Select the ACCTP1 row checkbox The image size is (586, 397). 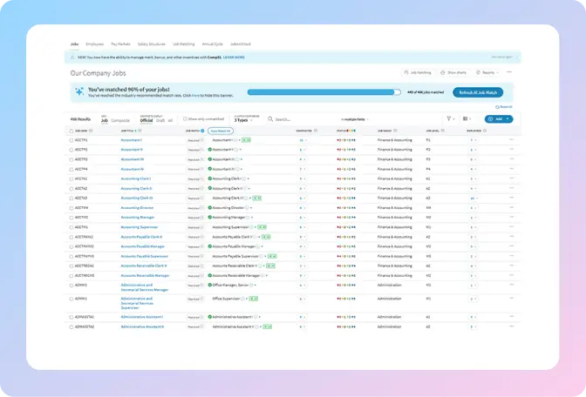(x=72, y=139)
